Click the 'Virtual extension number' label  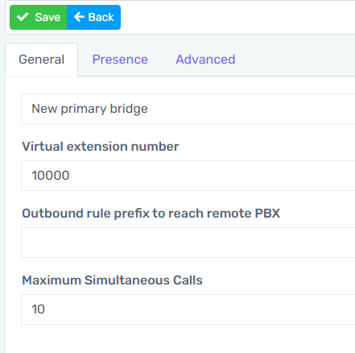pyautogui.click(x=101, y=147)
